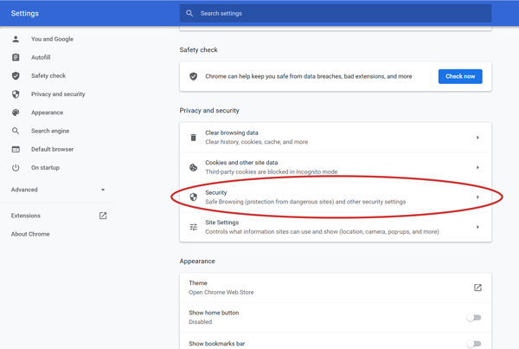Click Third-party cookies are blocked text
The width and height of the screenshot is (519, 349).
click(x=272, y=172)
